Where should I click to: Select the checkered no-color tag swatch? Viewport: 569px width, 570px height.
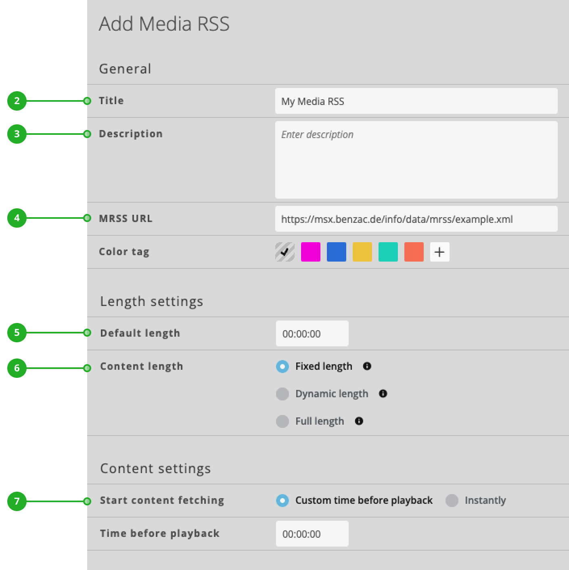(284, 251)
